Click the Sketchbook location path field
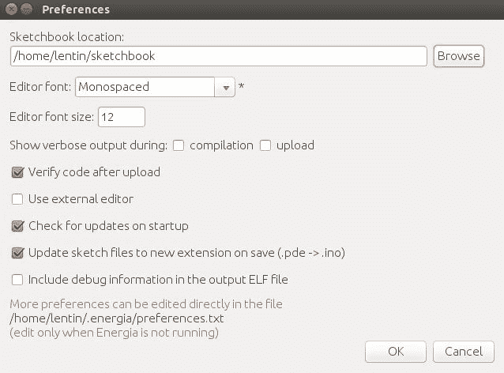The height and width of the screenshot is (373, 504). pyautogui.click(x=219, y=56)
